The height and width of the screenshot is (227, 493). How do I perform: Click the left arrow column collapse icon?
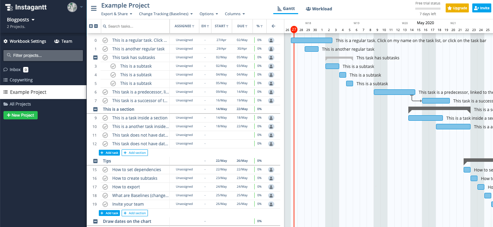273,26
